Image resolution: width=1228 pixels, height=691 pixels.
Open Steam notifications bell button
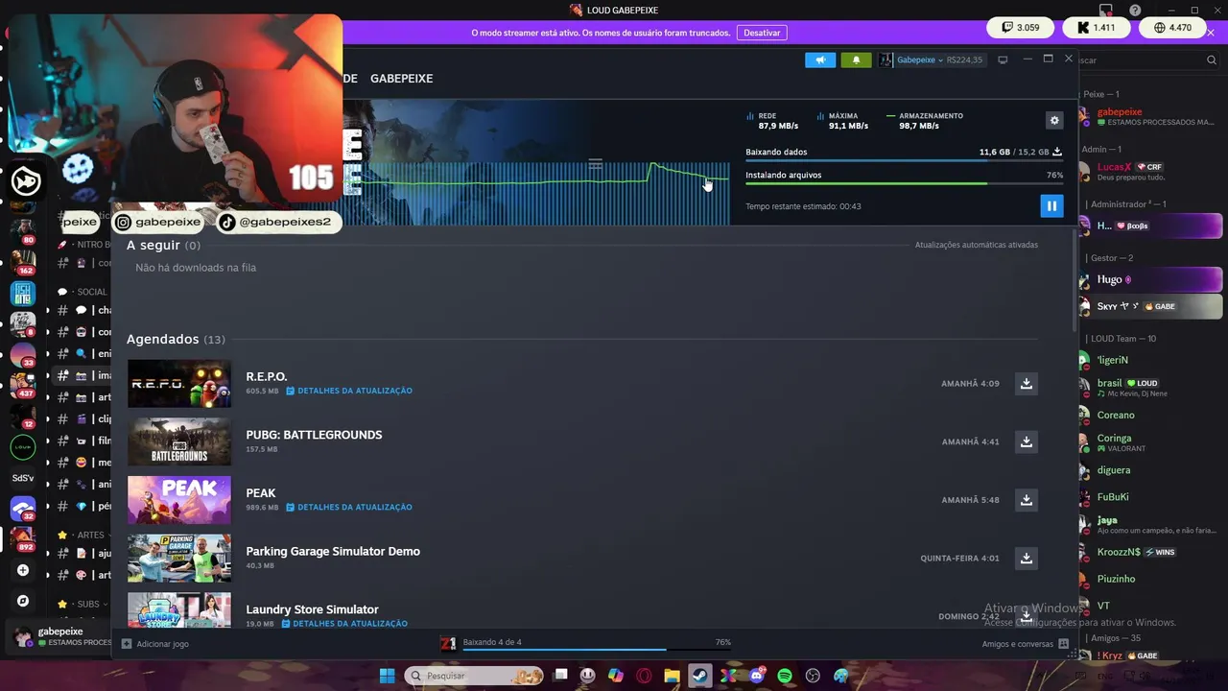[x=857, y=60]
